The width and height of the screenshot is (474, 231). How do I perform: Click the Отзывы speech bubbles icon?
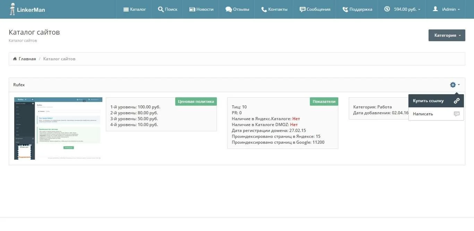[x=228, y=9]
